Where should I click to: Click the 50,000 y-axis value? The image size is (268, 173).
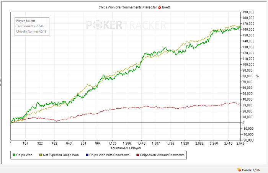click(x=248, y=94)
